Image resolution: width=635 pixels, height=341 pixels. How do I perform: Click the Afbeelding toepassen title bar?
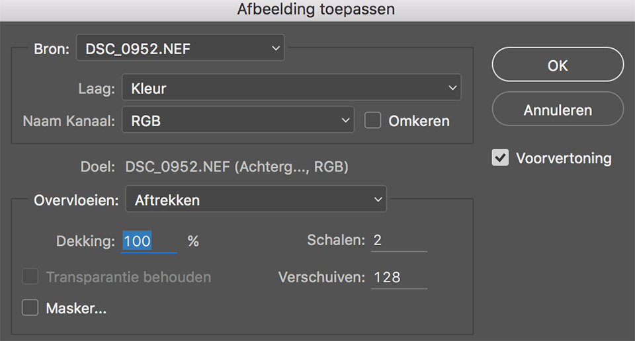[x=317, y=10]
